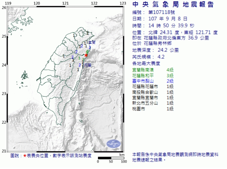The image size is (227, 169).
Task: Select the 中央氣象局地震報告 title
Action: 173,5
